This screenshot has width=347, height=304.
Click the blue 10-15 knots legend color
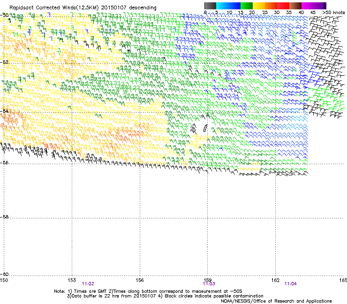pyautogui.click(x=234, y=6)
